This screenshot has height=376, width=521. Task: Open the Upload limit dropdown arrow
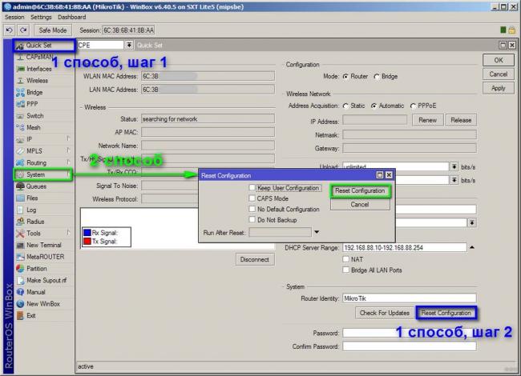point(454,166)
